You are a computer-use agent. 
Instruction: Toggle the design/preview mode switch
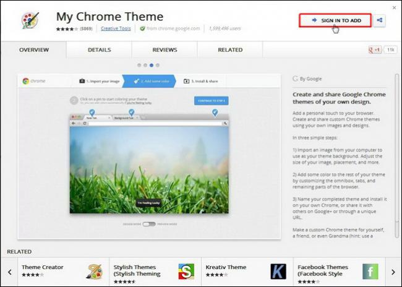149,224
